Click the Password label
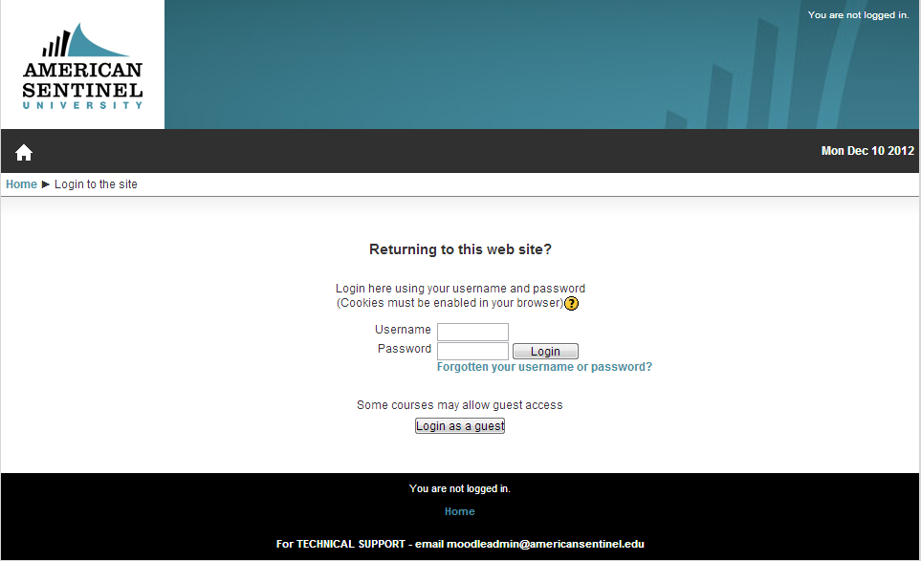The width and height of the screenshot is (921, 561). (x=404, y=349)
